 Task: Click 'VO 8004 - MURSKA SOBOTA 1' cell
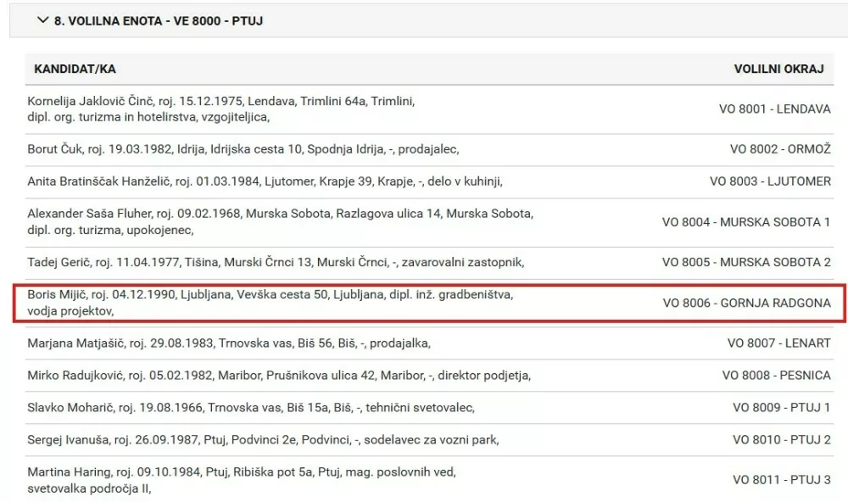click(746, 222)
